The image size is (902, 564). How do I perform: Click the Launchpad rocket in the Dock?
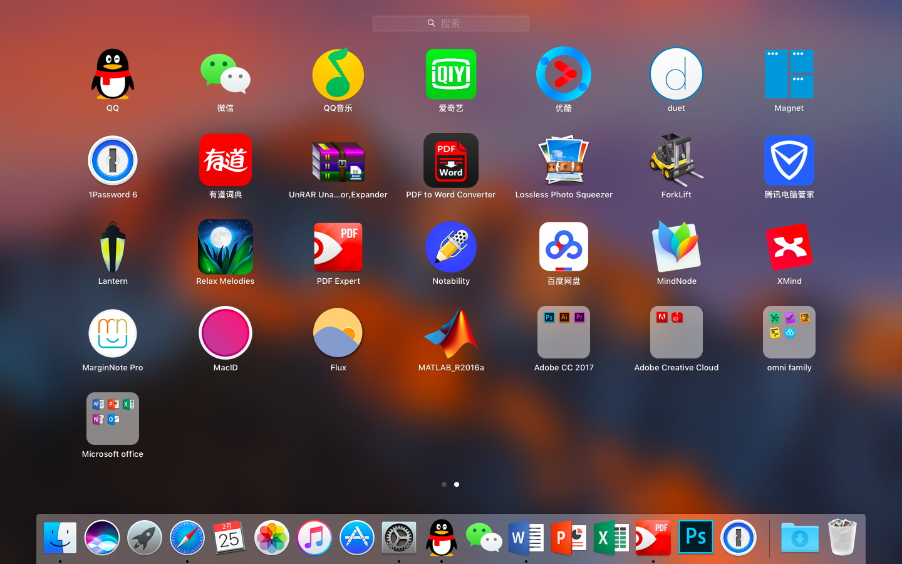145,538
